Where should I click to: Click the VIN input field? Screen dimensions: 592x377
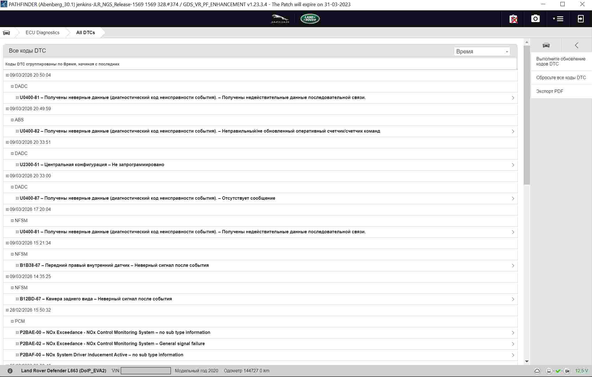[146, 371]
